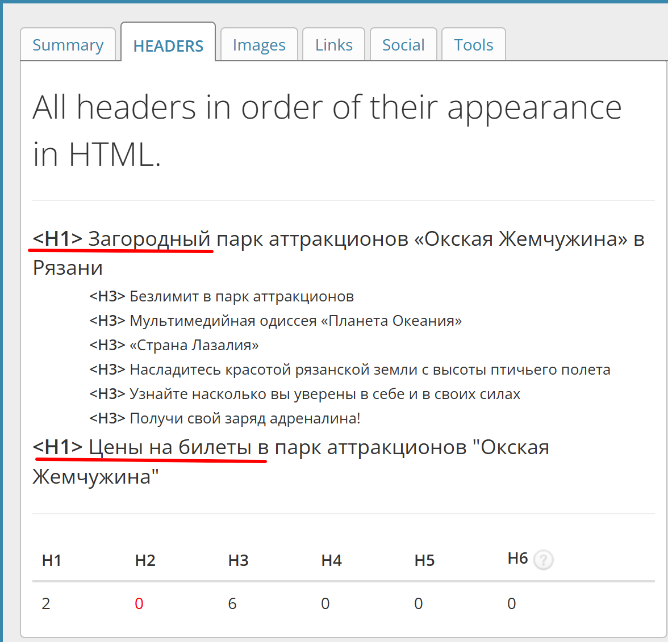668x642 pixels.
Task: Click the H6 count value 0
Action: click(x=512, y=604)
